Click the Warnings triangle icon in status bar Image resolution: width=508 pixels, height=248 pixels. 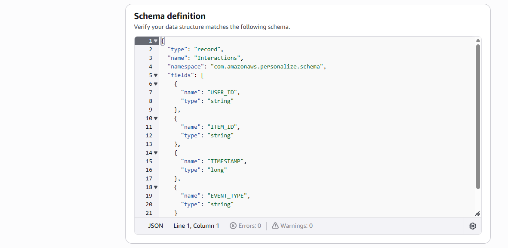click(x=275, y=226)
